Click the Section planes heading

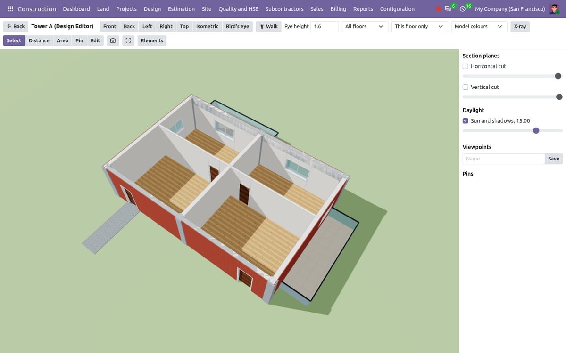point(481,56)
